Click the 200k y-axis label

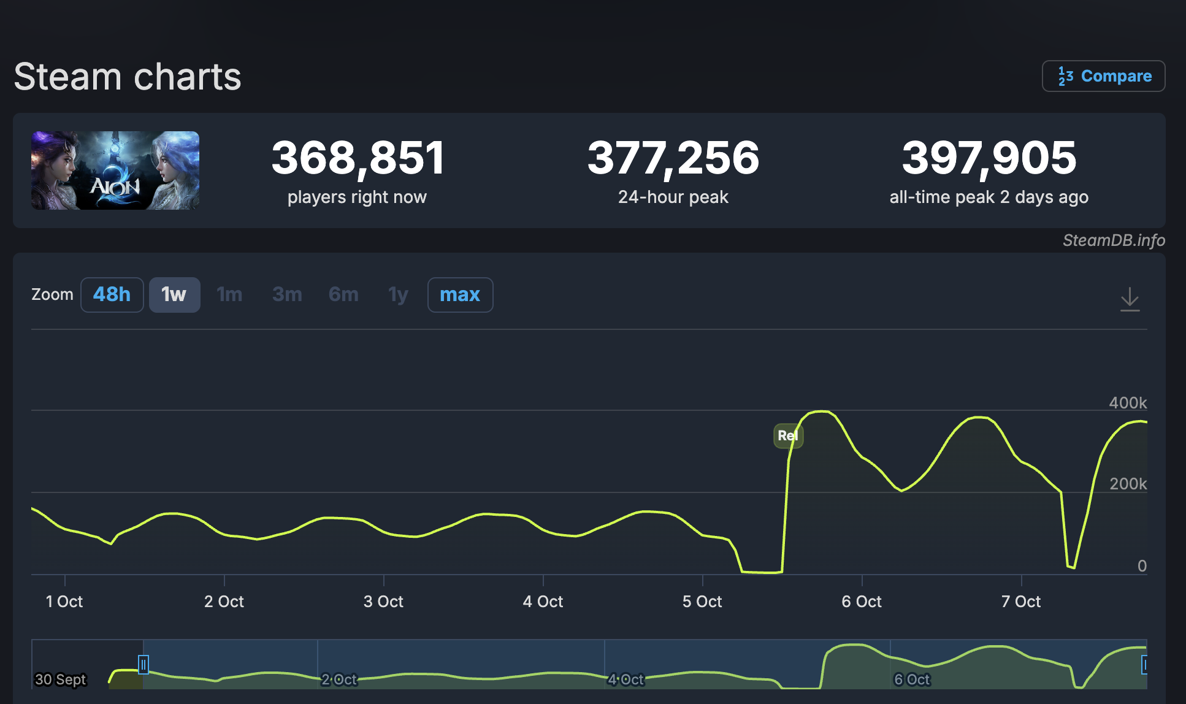[x=1128, y=484]
